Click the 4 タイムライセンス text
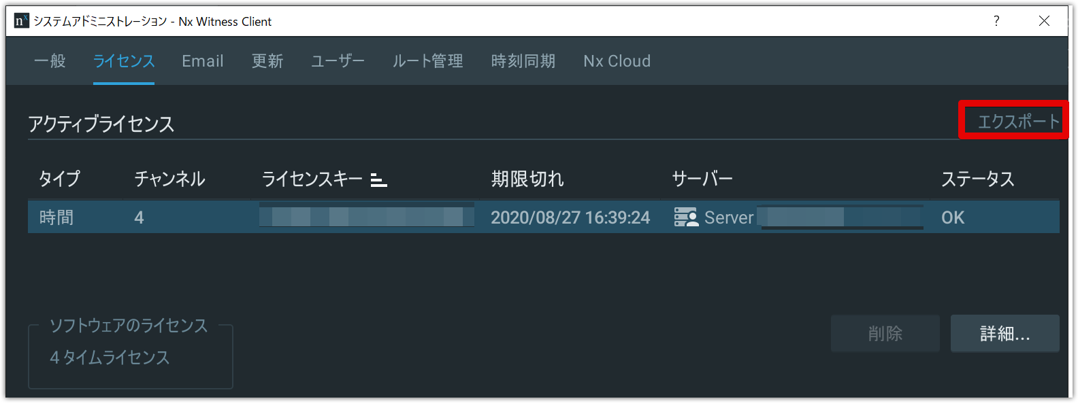Viewport: 1078px width, 403px height. point(110,357)
